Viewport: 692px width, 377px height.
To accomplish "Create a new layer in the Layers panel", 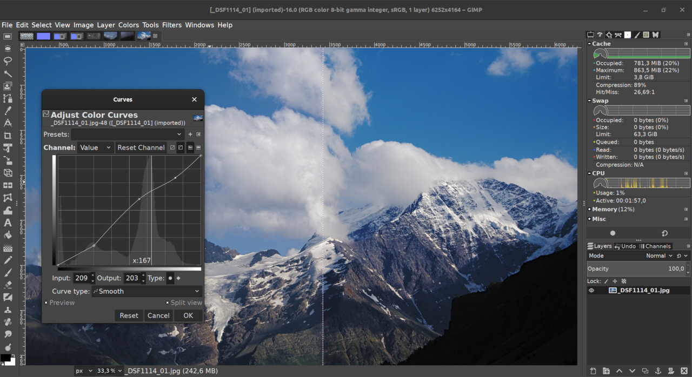I will pos(593,371).
